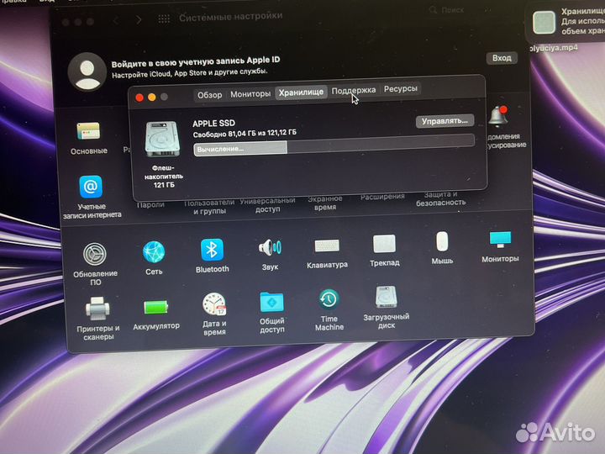Click the storage notification icon
This screenshot has height=454, width=605.
pos(544,23)
